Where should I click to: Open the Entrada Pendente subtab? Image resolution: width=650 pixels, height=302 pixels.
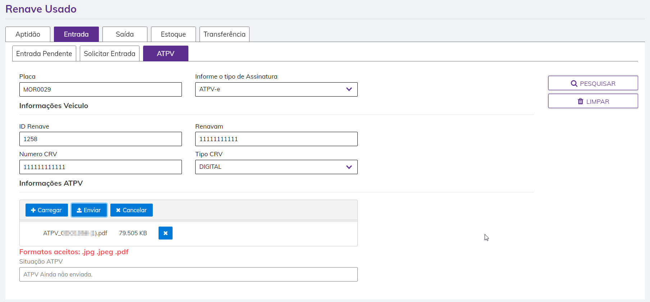click(44, 54)
